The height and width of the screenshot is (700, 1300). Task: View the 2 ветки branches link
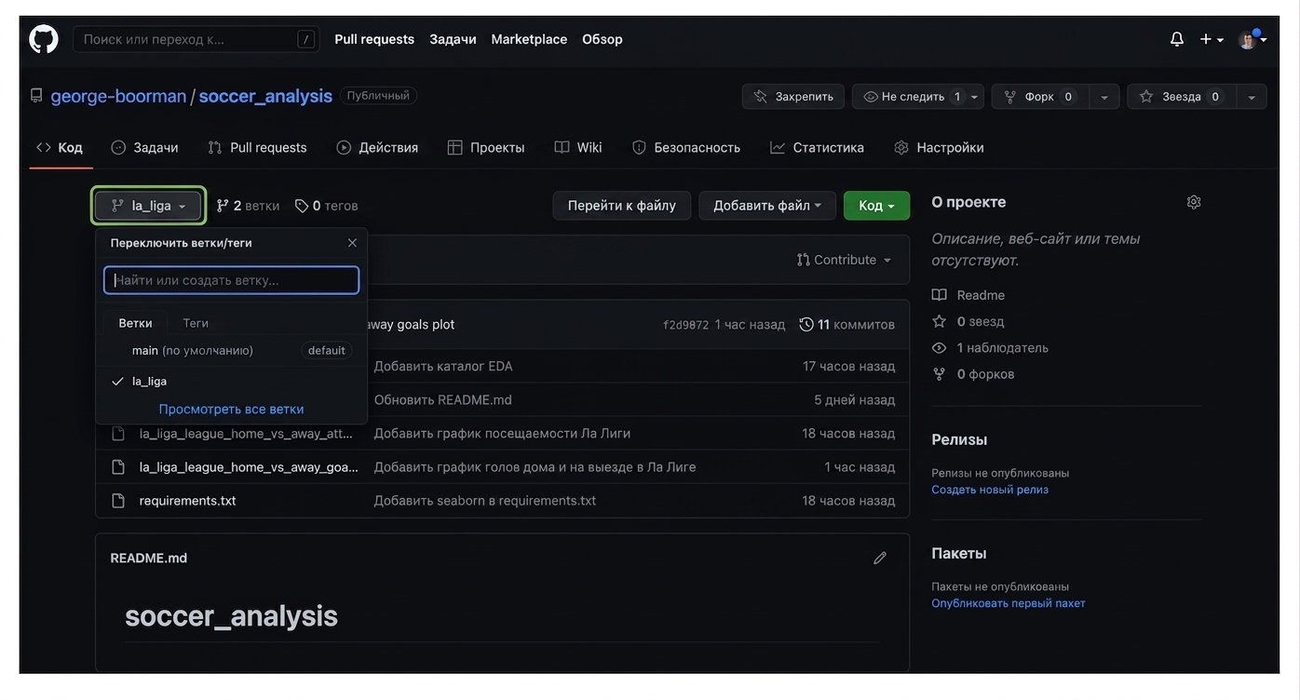248,206
